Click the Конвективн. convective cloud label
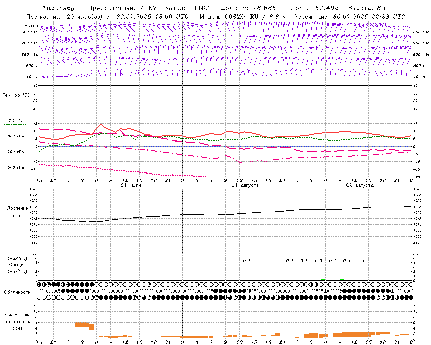431x345 pixels. pos(18,315)
